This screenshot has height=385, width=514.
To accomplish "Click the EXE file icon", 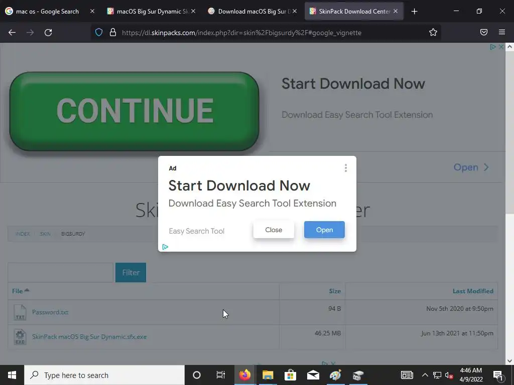I will click(x=20, y=337).
